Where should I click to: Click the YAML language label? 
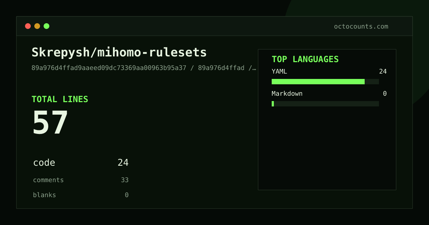[x=279, y=71]
